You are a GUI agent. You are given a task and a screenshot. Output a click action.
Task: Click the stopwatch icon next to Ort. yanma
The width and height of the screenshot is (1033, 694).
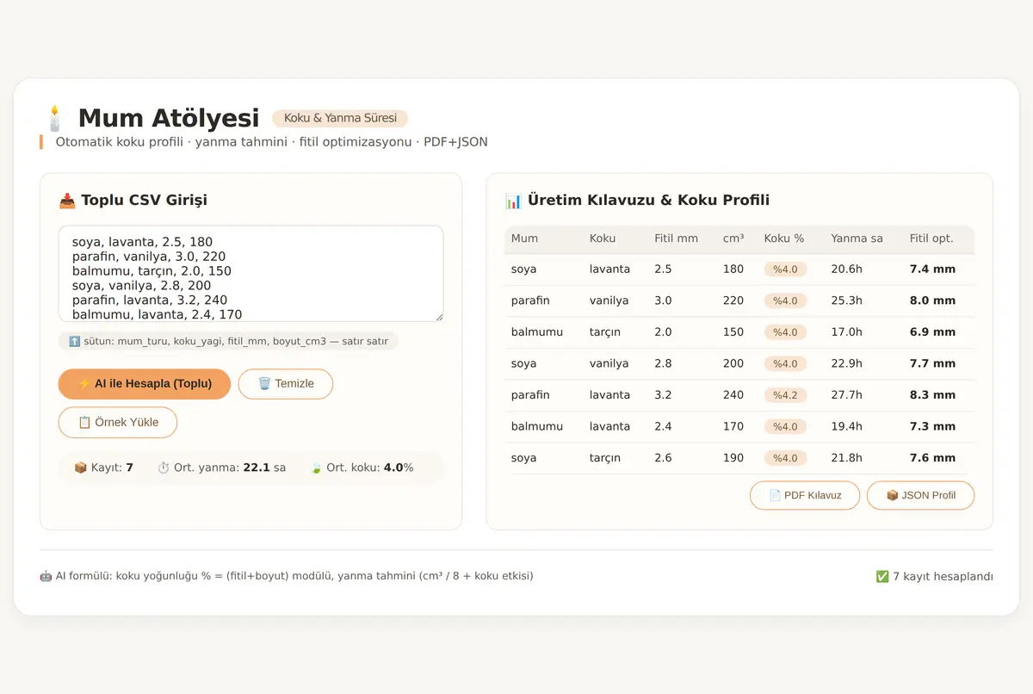click(x=164, y=468)
